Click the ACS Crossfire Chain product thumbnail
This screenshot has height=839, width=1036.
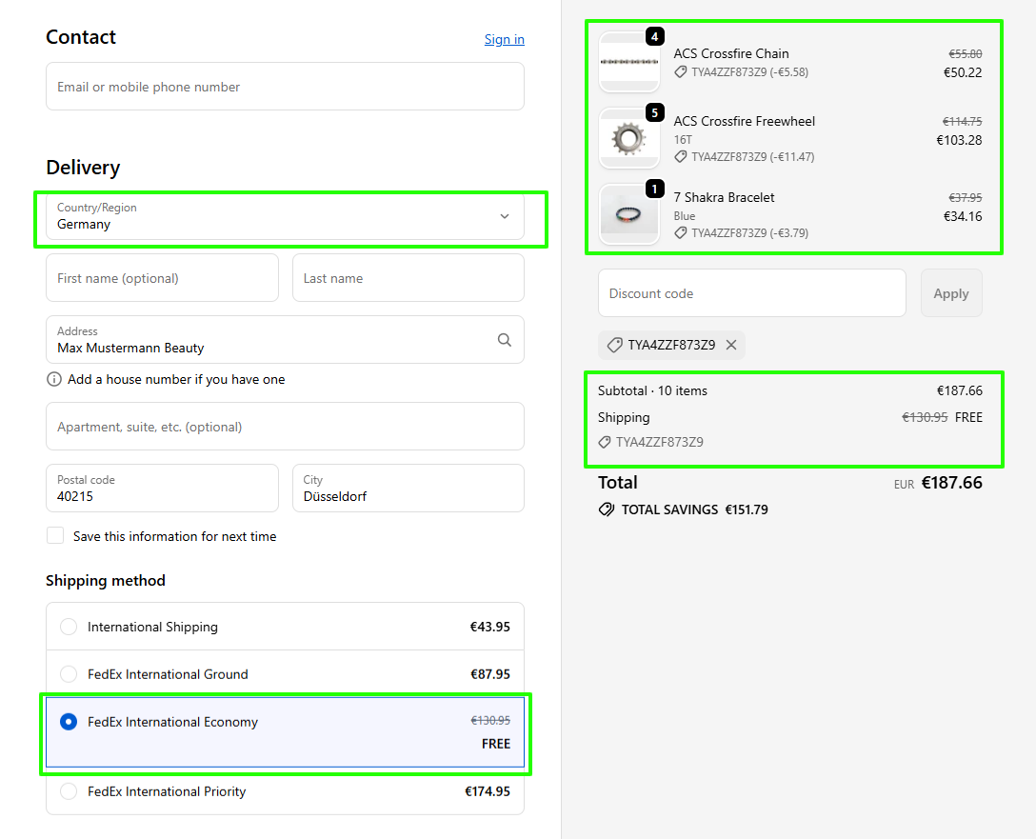pyautogui.click(x=628, y=62)
